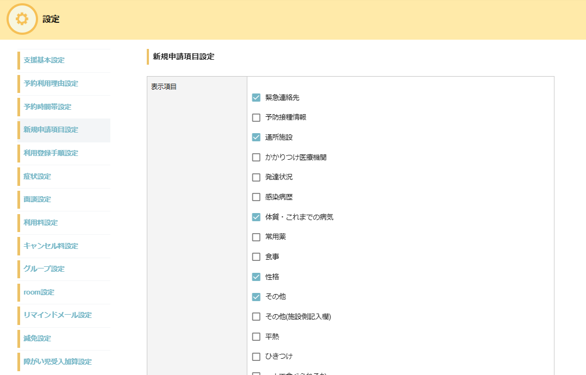Uncheck the その他 checkbox
The width and height of the screenshot is (586, 375).
tap(256, 297)
